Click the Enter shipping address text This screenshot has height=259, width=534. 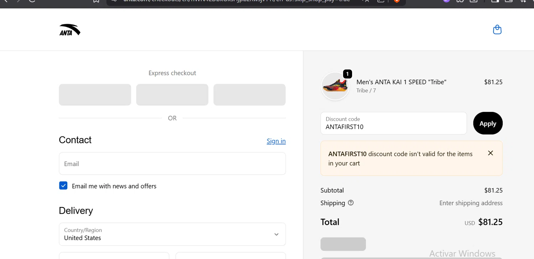[471, 203]
